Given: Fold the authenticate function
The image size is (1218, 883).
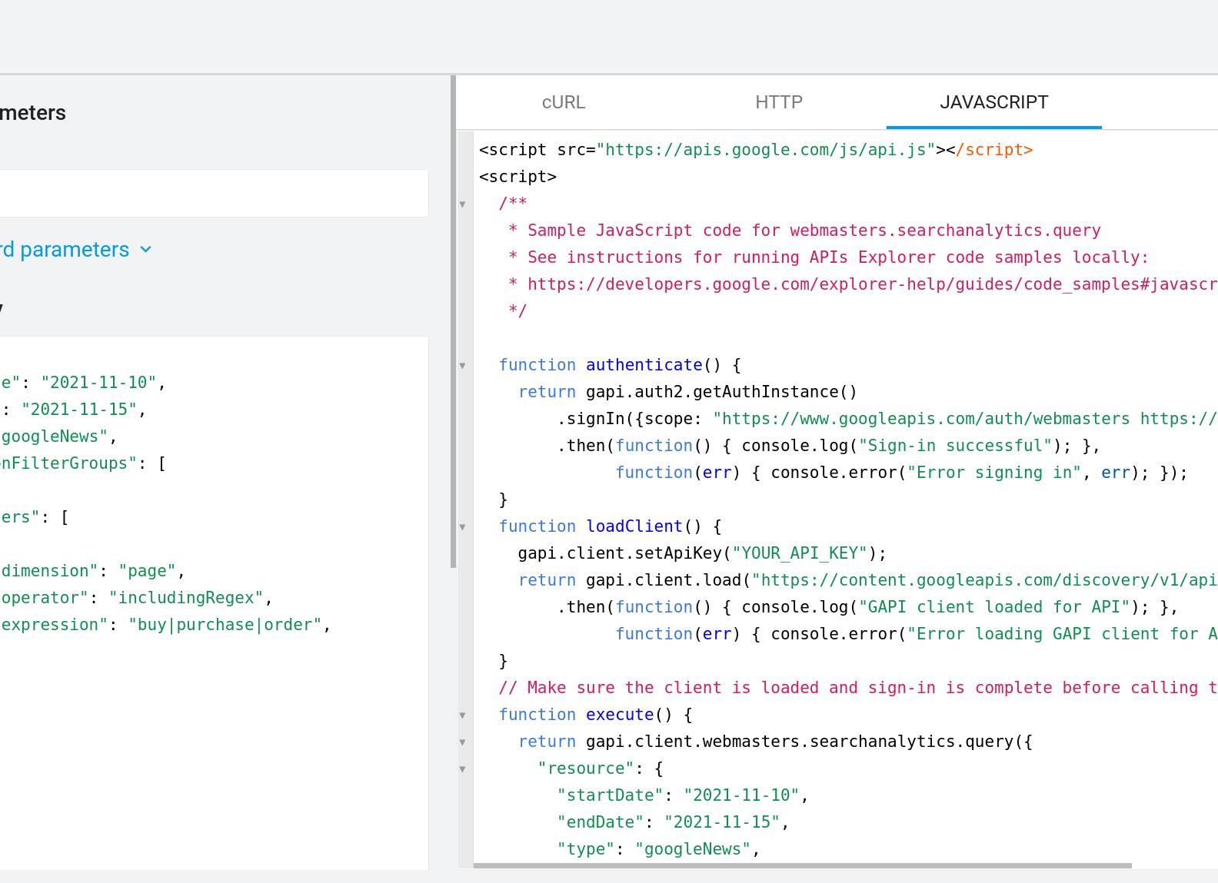Looking at the screenshot, I should [x=463, y=366].
